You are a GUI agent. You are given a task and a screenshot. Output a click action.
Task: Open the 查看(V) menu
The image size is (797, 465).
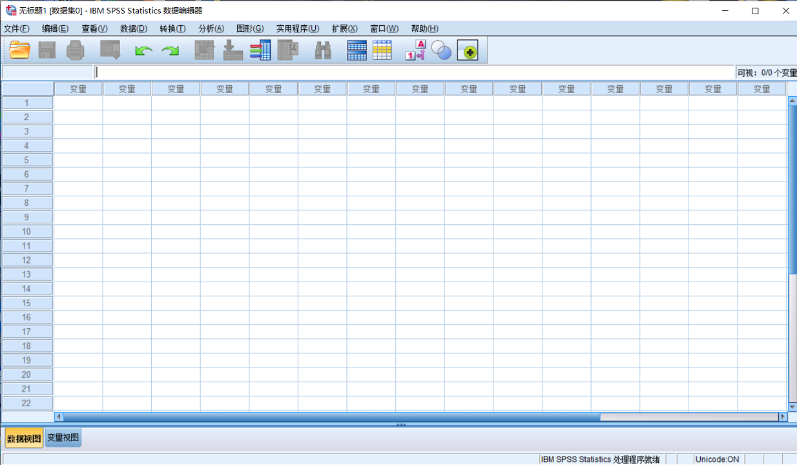94,28
